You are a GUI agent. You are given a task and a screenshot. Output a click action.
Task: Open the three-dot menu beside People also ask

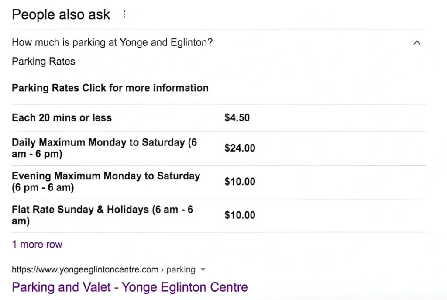click(x=124, y=15)
